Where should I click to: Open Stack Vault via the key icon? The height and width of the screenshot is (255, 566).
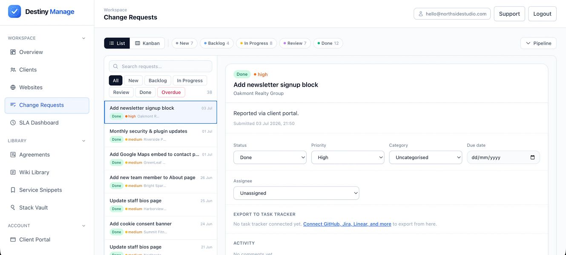[13, 207]
